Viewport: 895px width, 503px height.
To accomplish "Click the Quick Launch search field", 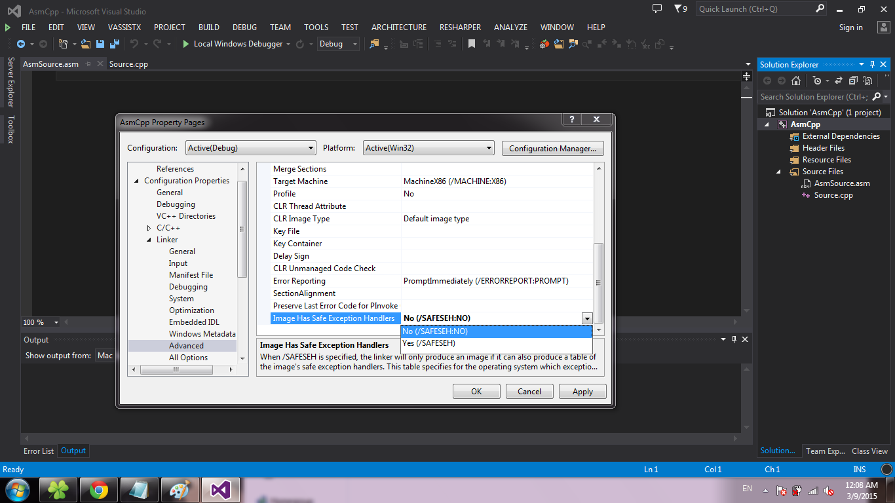I will pos(755,9).
